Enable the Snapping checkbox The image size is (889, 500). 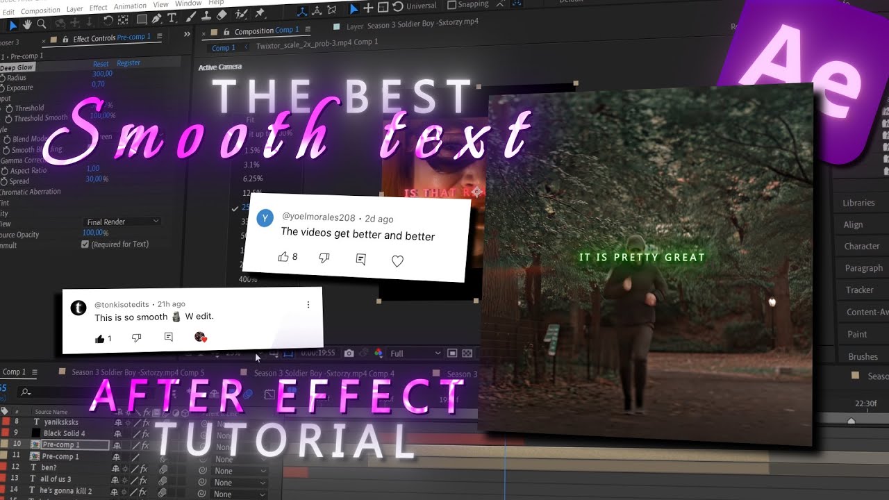click(451, 4)
